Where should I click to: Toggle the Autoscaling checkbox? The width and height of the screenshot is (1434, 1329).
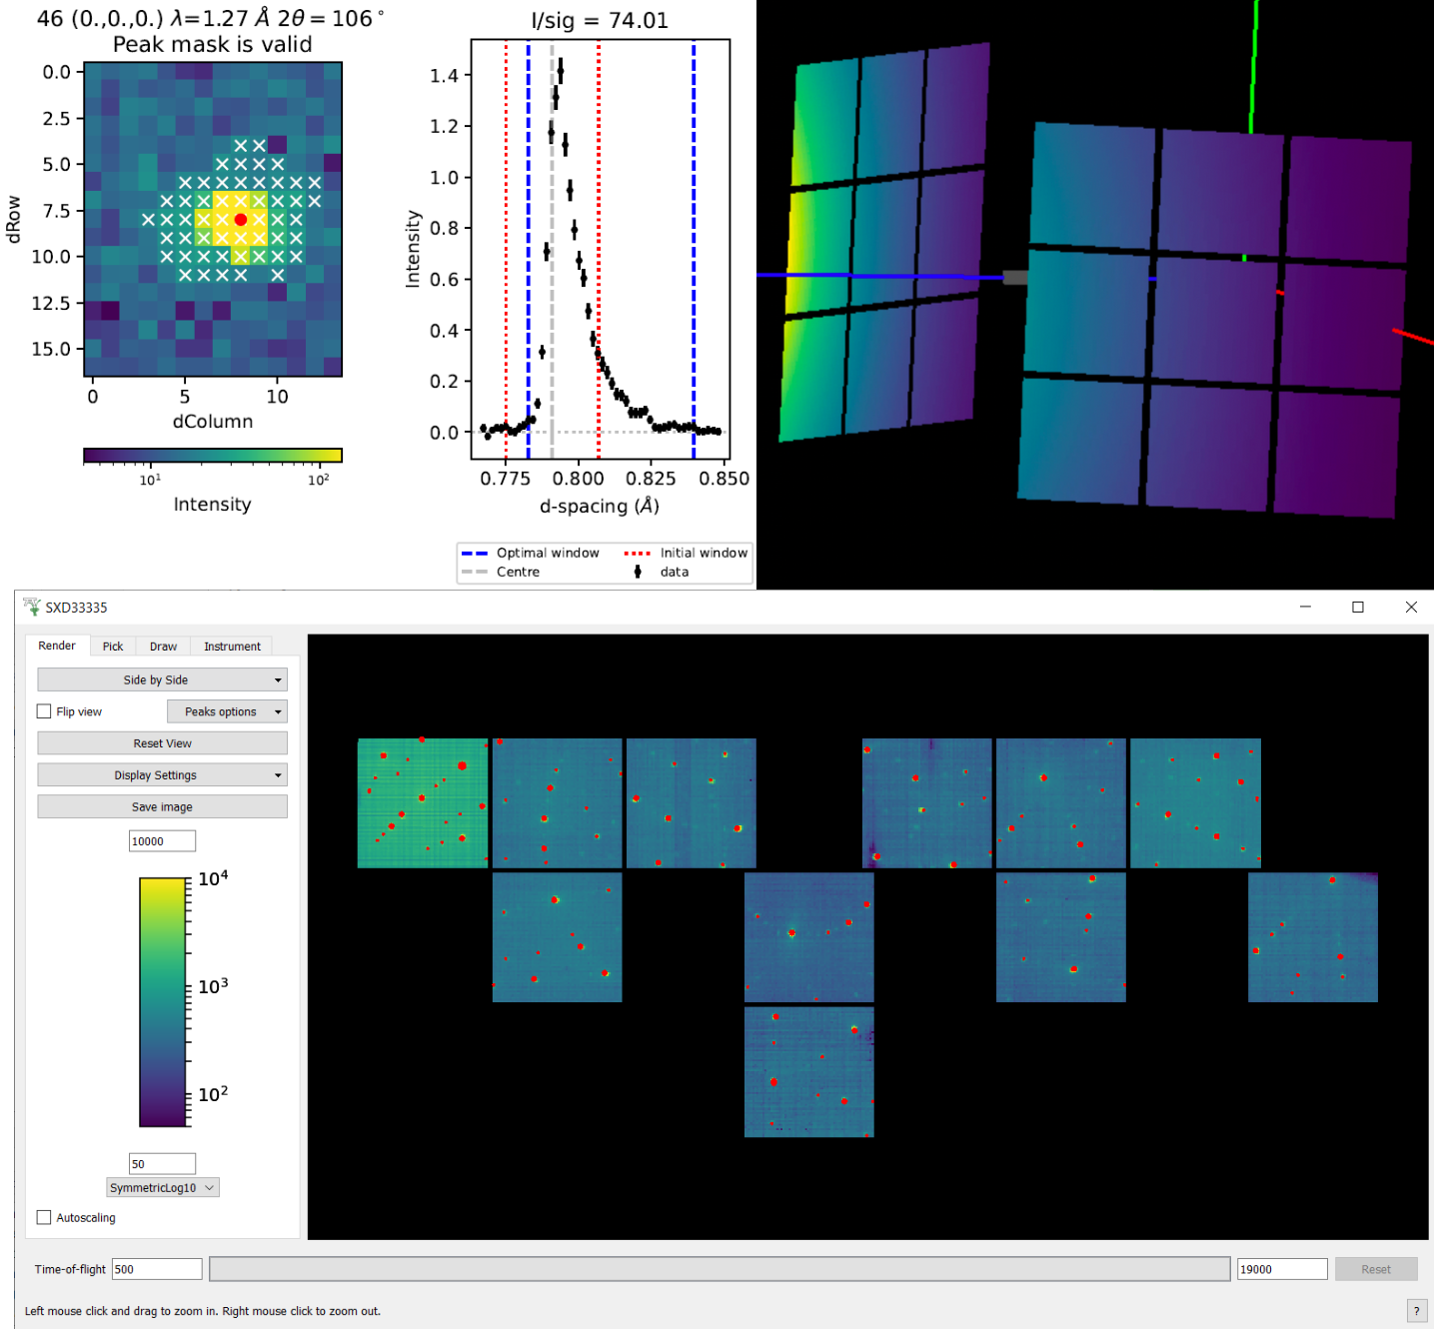(44, 1217)
